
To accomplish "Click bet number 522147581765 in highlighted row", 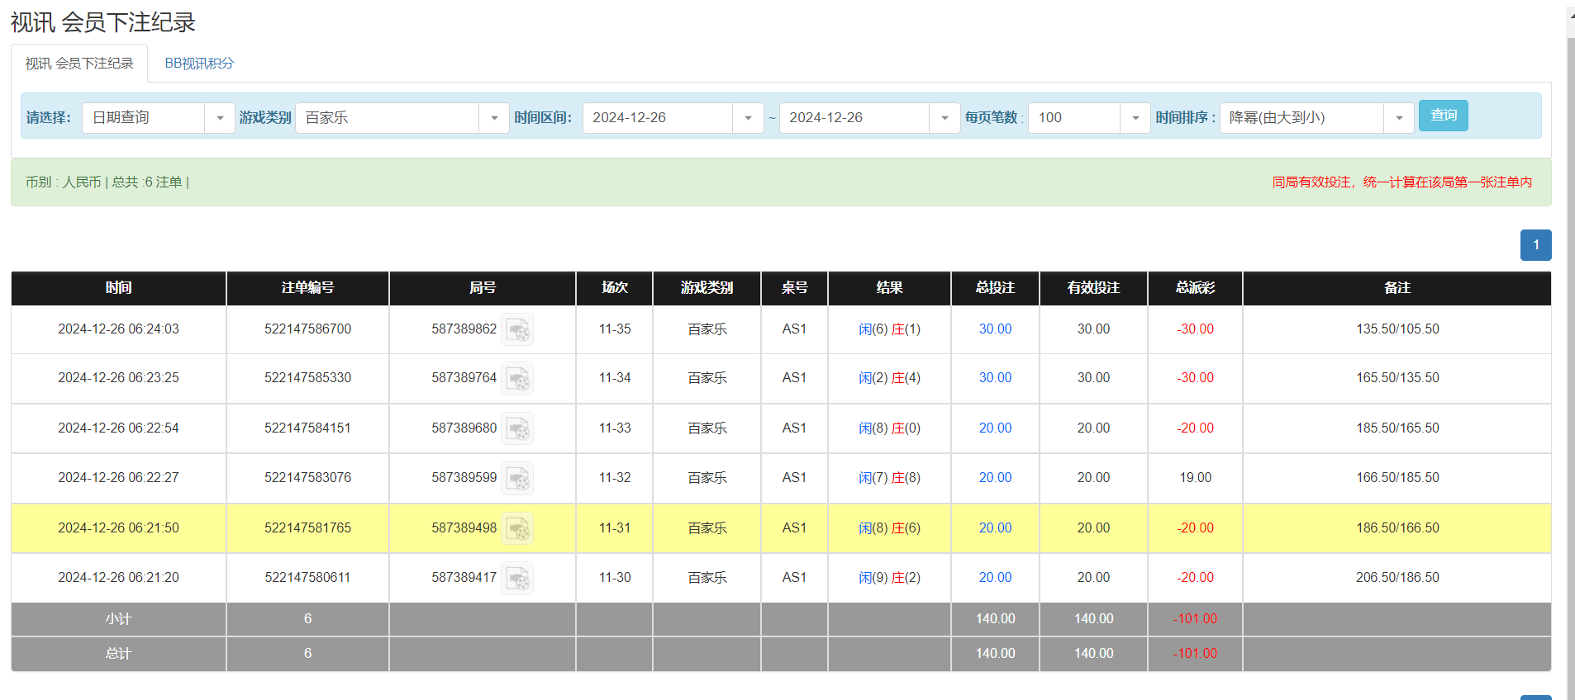I will click(x=307, y=528).
